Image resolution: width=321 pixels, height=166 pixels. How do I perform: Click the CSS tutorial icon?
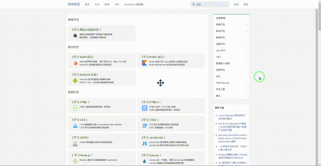(75, 126)
